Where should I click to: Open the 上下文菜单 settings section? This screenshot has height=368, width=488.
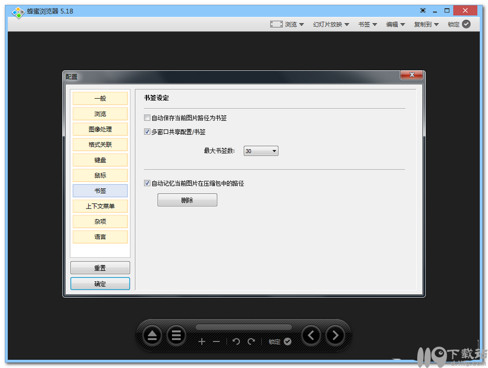tap(99, 206)
